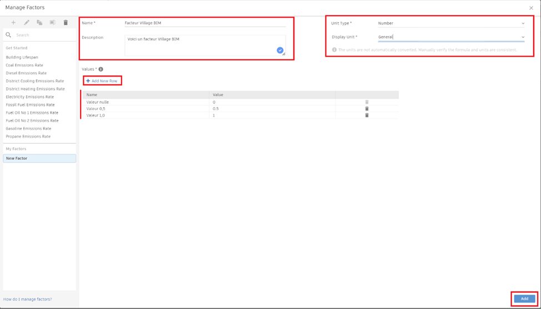Choose New Factor under My Factors
The height and width of the screenshot is (309, 541).
point(39,159)
